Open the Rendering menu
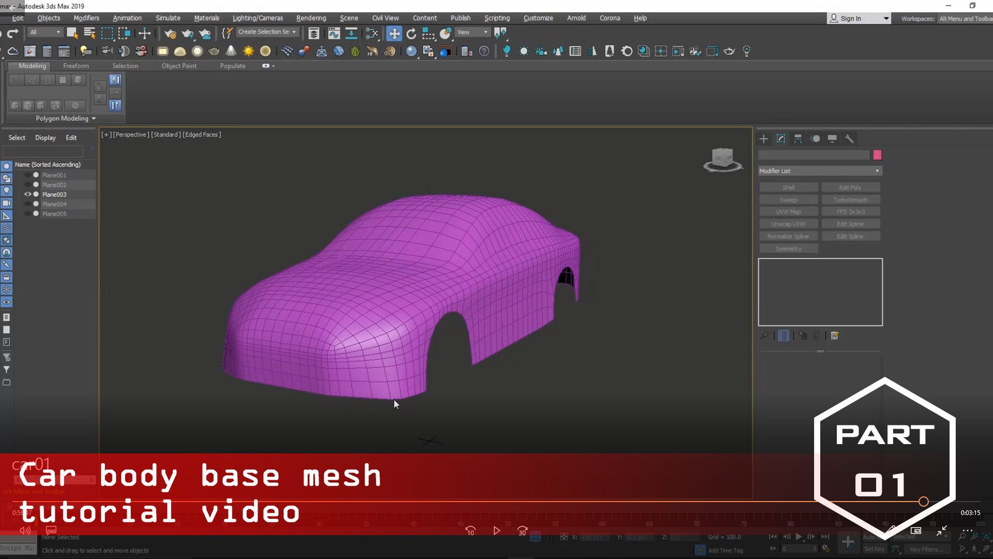The width and height of the screenshot is (993, 559). click(311, 18)
